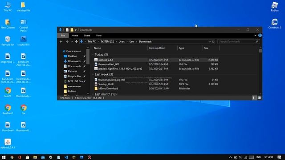Open the File tab
Image resolution: width=285 pixels, height=160 pixels.
(63, 36)
